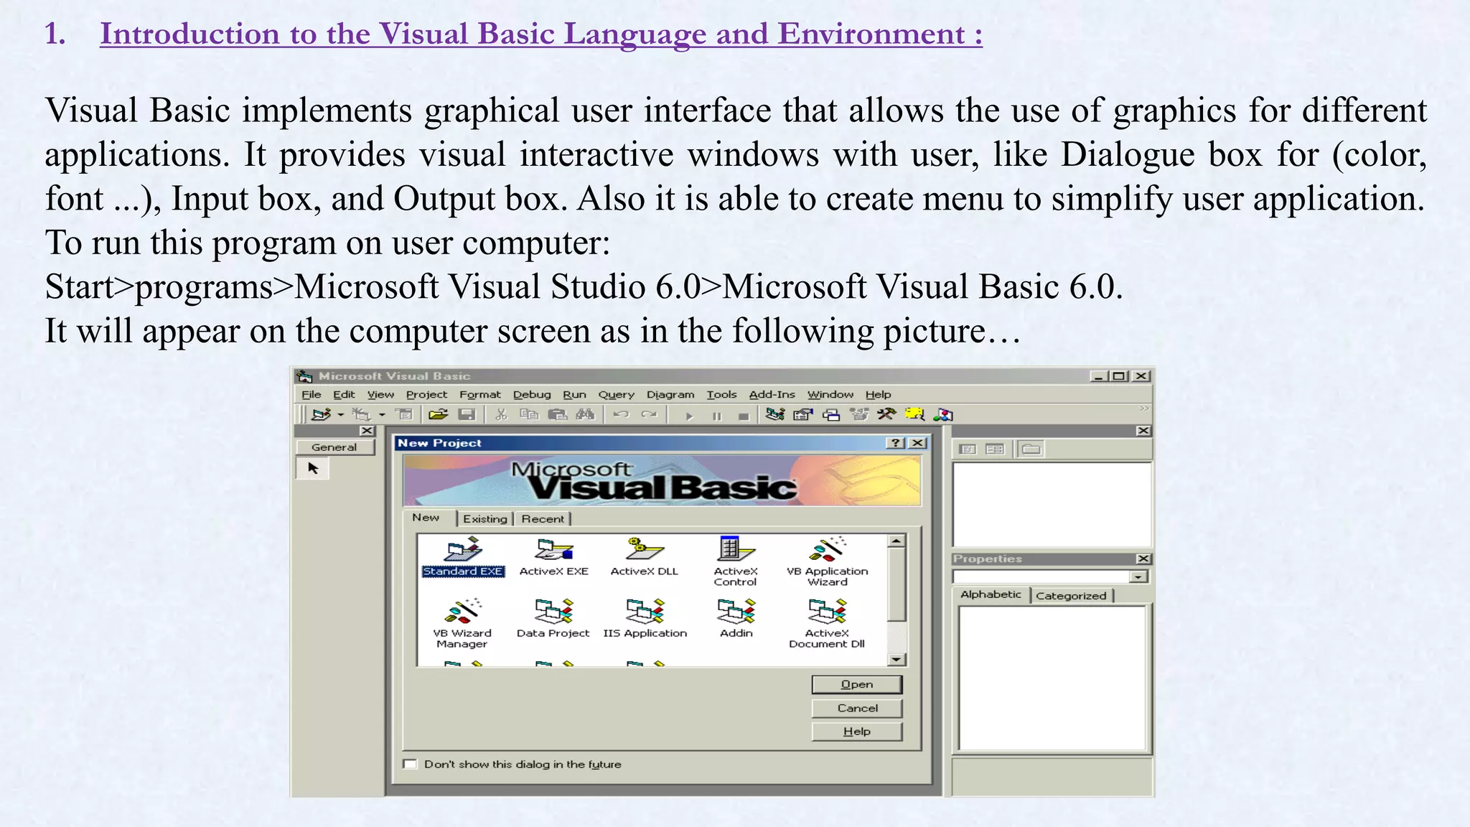Click the project list scrollbar down arrow
This screenshot has width=1470, height=827.
tap(896, 659)
